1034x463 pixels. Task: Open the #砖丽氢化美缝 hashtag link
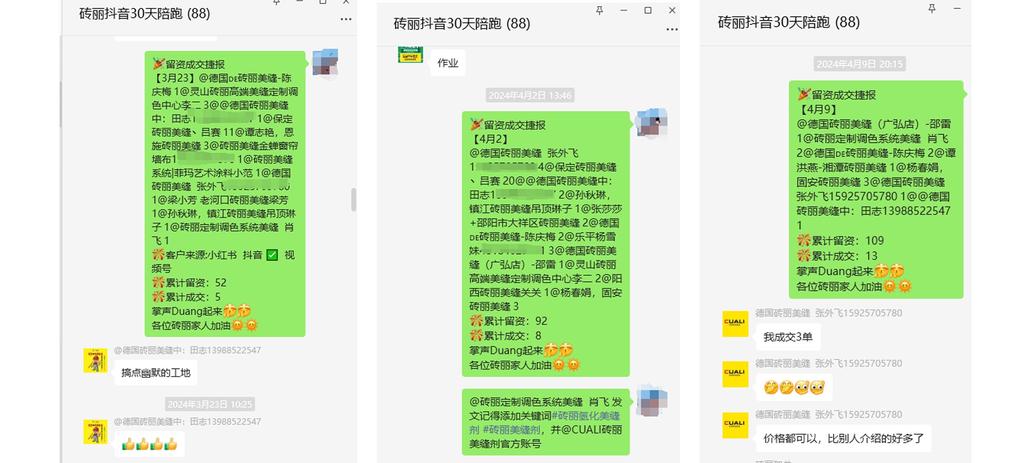(x=586, y=416)
